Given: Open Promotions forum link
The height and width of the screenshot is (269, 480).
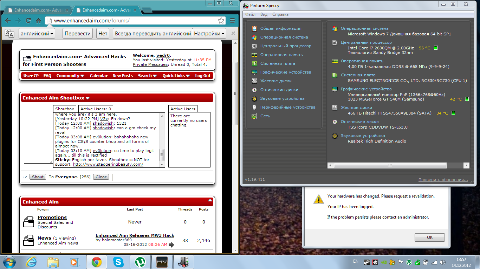Looking at the screenshot, I should [x=52, y=218].
